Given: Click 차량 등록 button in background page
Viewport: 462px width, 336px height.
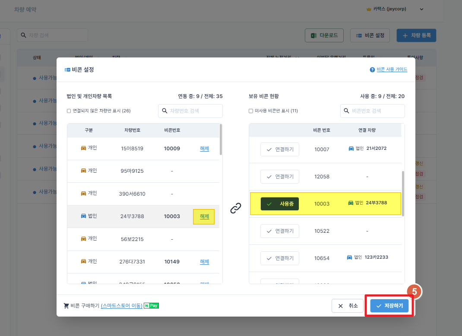Looking at the screenshot, I should coord(416,35).
